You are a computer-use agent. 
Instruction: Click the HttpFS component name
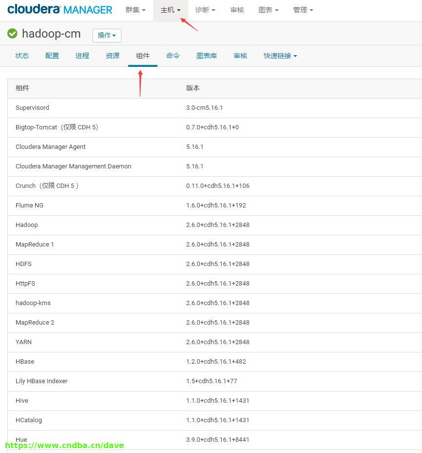25,284
